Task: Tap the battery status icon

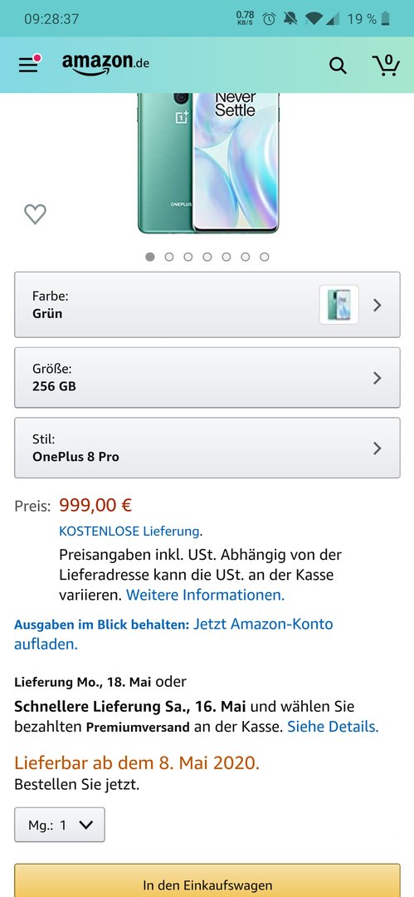Action: click(x=386, y=19)
